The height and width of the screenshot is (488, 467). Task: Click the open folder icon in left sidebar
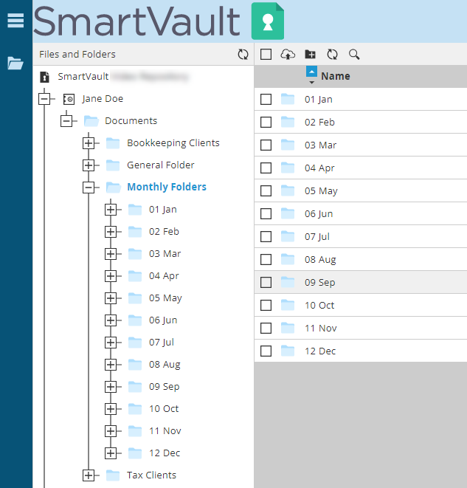coord(15,63)
